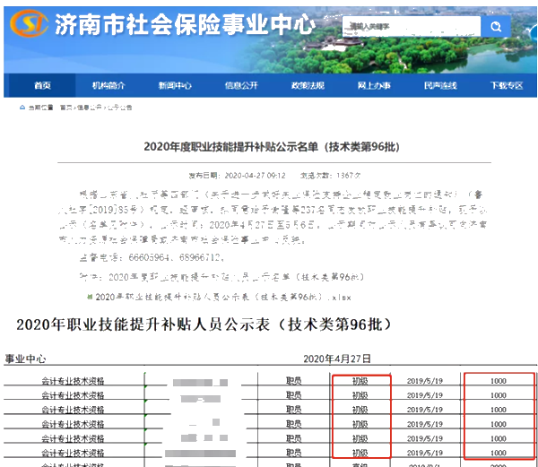Screen dimensions: 538x467
Task: Click the 信息公开 link in the breadcrumb
Action: click(89, 108)
